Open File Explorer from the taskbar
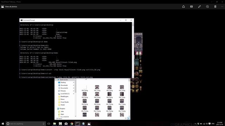Screen dimensions: 225x126 [54, 124]
